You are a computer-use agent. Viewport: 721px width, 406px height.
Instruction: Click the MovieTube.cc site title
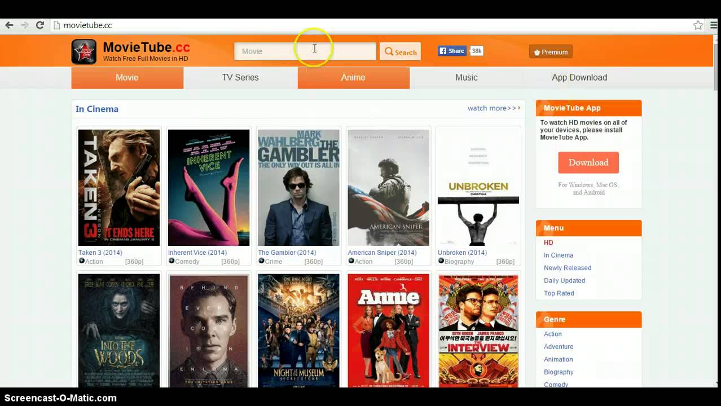click(146, 47)
